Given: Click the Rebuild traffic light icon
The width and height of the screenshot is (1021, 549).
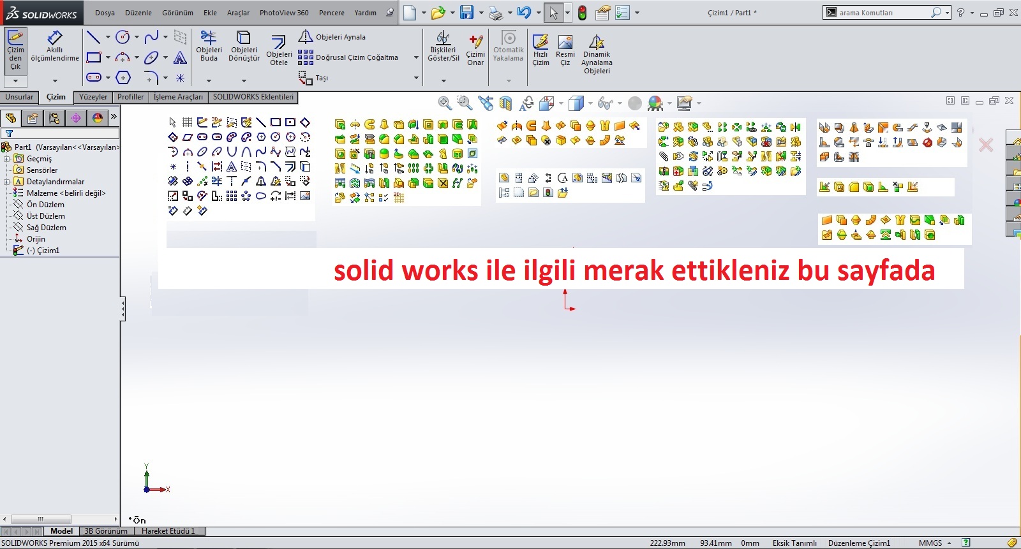Looking at the screenshot, I should pos(582,12).
